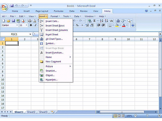Click the 100% zoom level button
The height and width of the screenshot is (121, 162).
point(129,116)
